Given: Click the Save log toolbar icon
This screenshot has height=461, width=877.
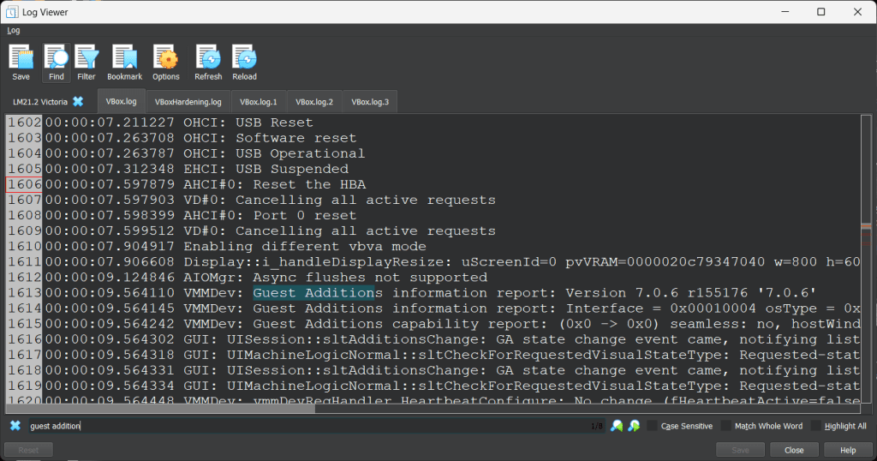Looking at the screenshot, I should click(21, 63).
